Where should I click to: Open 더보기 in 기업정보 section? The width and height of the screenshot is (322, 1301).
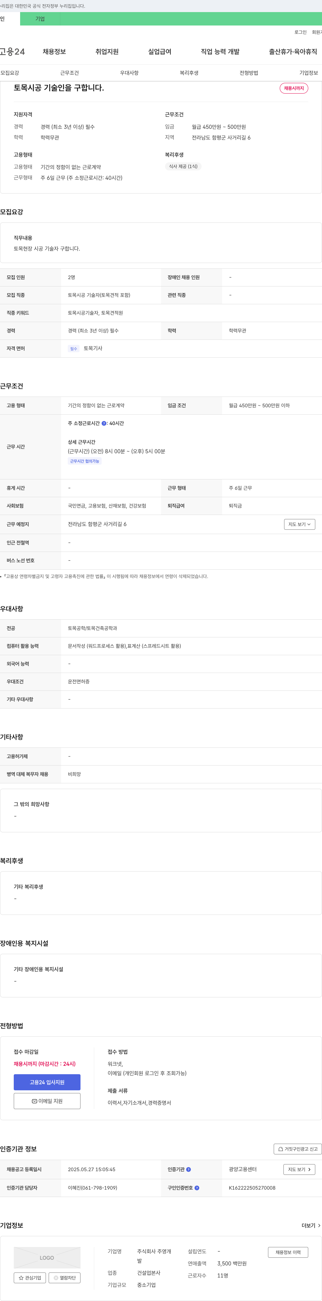click(311, 1226)
